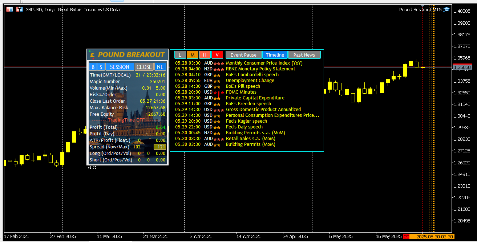Click the Volume max value 5.00
The width and height of the screenshot is (477, 242).
pos(161,88)
